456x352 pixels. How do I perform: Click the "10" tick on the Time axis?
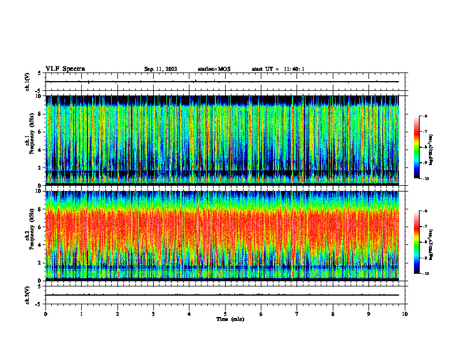pyautogui.click(x=405, y=314)
